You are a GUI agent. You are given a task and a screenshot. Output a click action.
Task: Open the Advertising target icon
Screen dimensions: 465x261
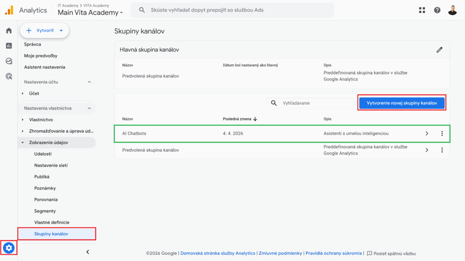[x=9, y=76]
